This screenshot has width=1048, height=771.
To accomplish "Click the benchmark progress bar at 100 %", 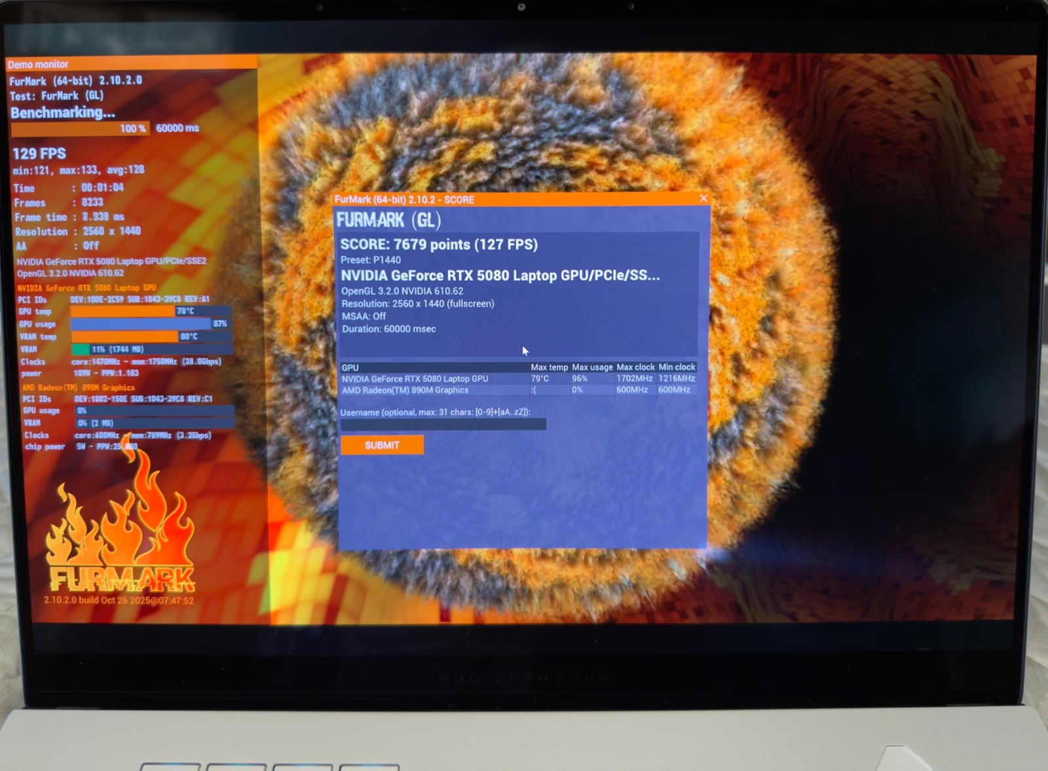I will coord(81,128).
